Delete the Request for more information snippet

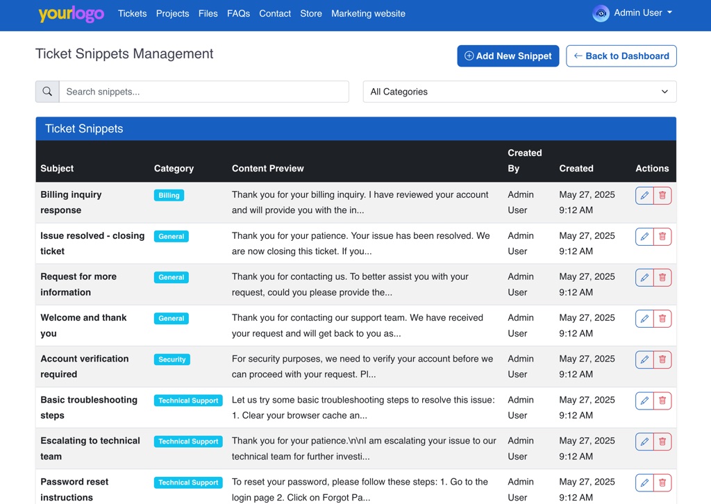pos(662,278)
